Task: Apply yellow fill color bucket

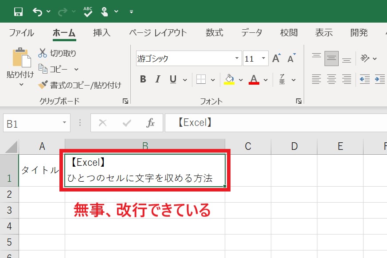Action: click(229, 79)
